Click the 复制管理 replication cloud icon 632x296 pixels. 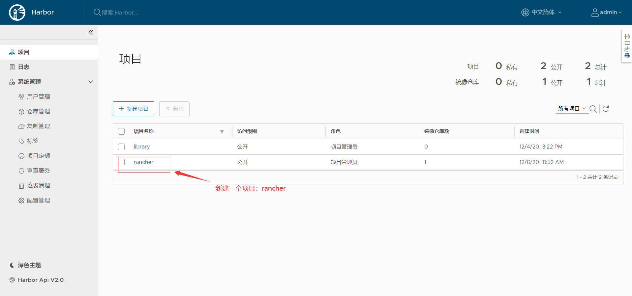click(21, 126)
